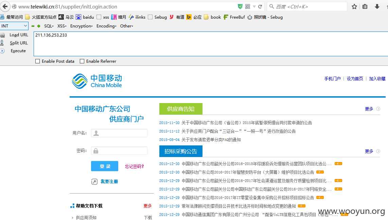Open the book bookmarks folder

[x=212, y=17]
